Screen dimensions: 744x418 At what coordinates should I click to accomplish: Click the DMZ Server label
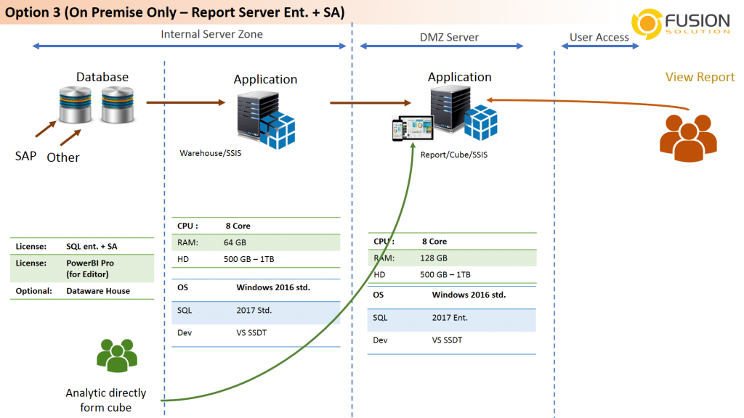coord(449,38)
